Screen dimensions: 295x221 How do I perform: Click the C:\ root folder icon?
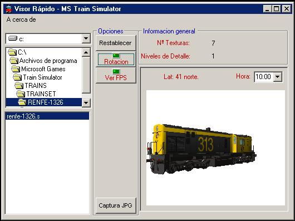point(12,52)
